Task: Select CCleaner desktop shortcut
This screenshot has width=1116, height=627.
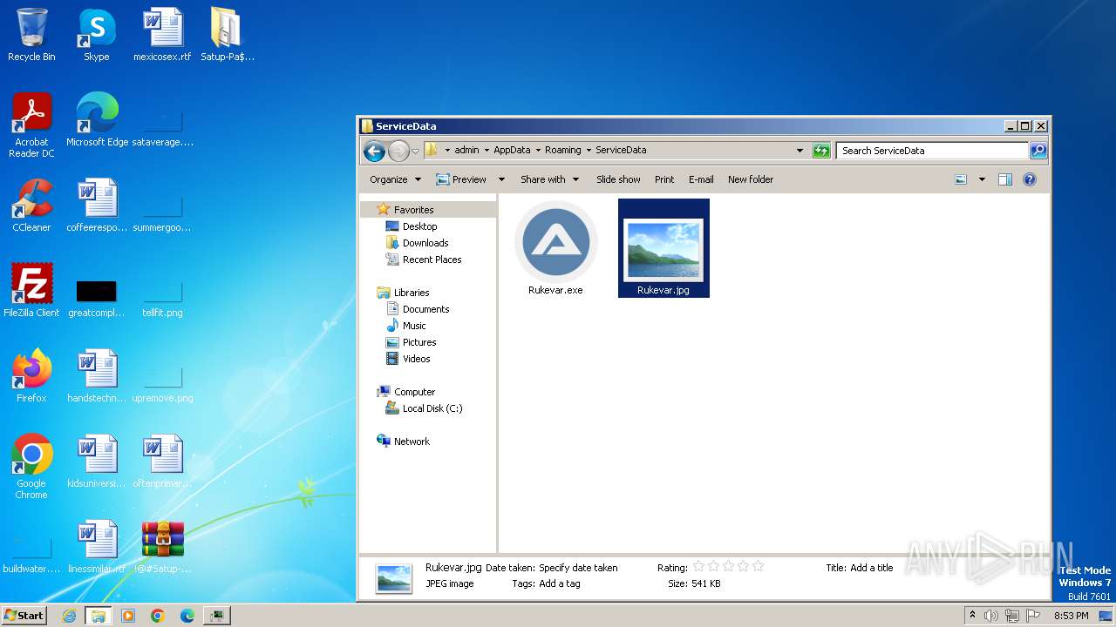Action: coord(31,206)
